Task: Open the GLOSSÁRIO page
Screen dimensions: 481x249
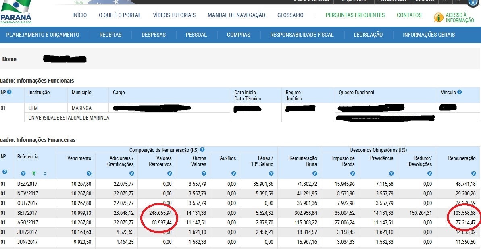Action: [x=290, y=15]
